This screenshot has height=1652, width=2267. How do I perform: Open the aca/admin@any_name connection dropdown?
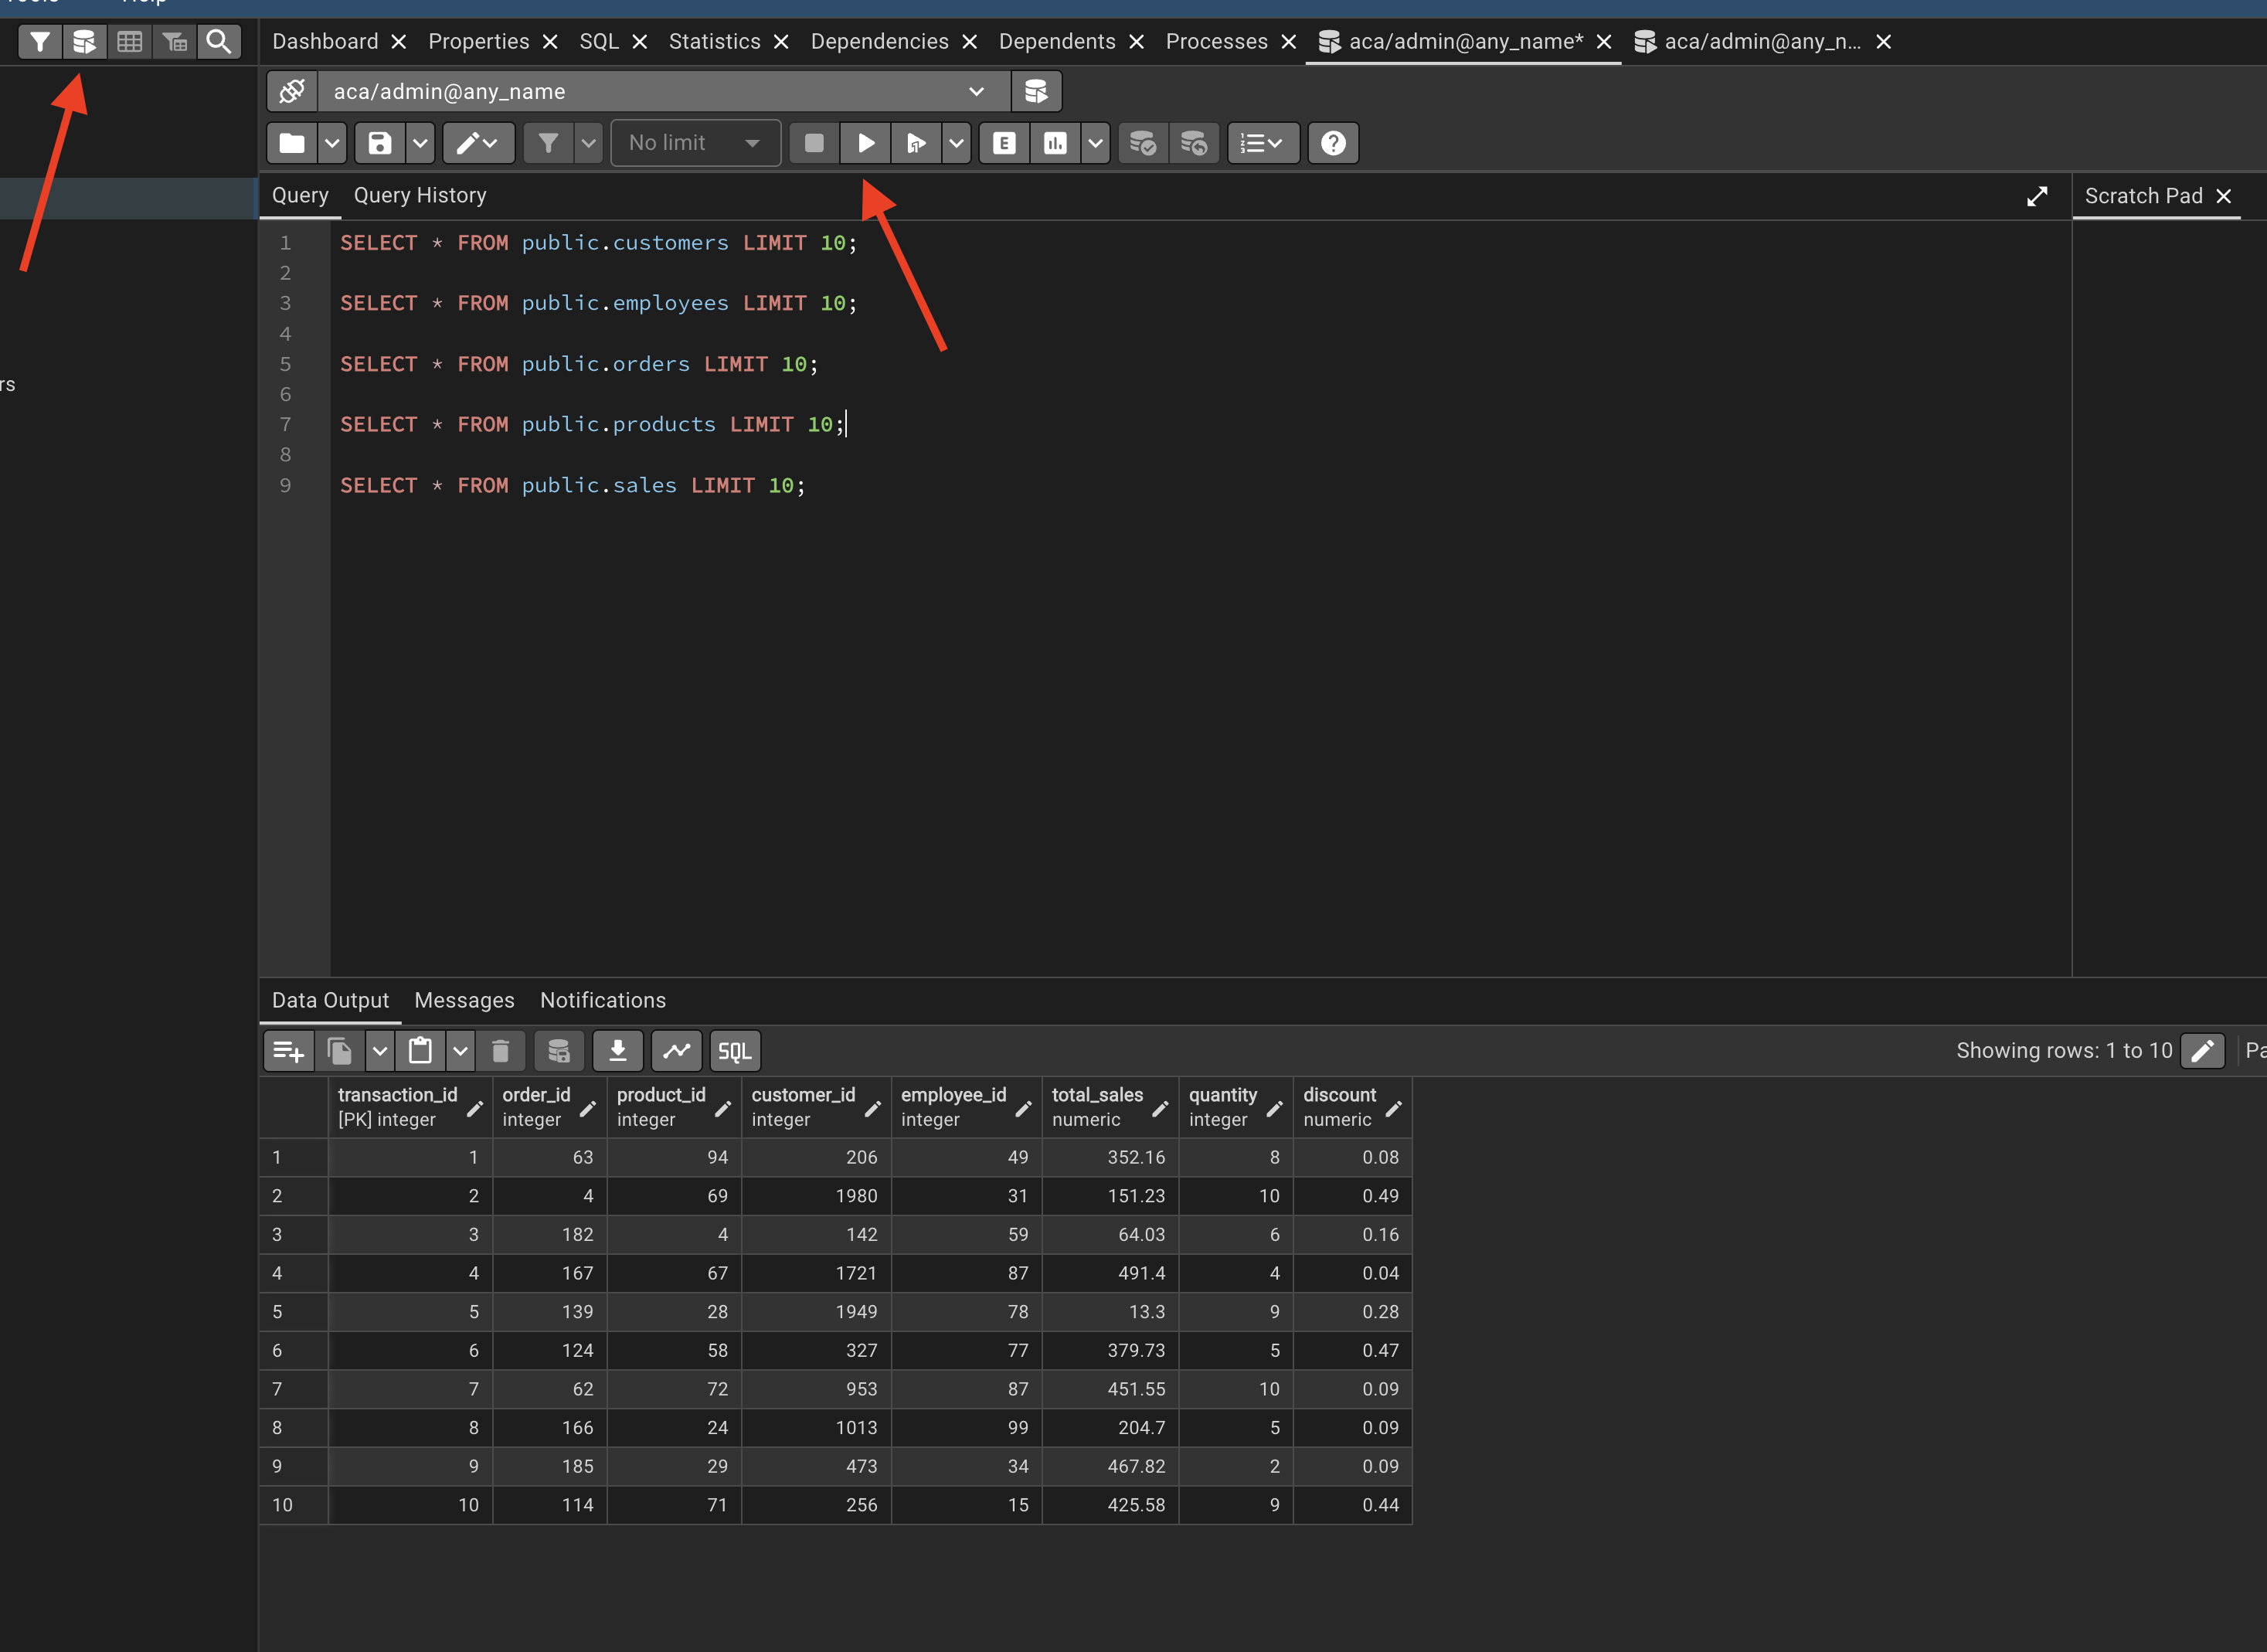[x=975, y=91]
